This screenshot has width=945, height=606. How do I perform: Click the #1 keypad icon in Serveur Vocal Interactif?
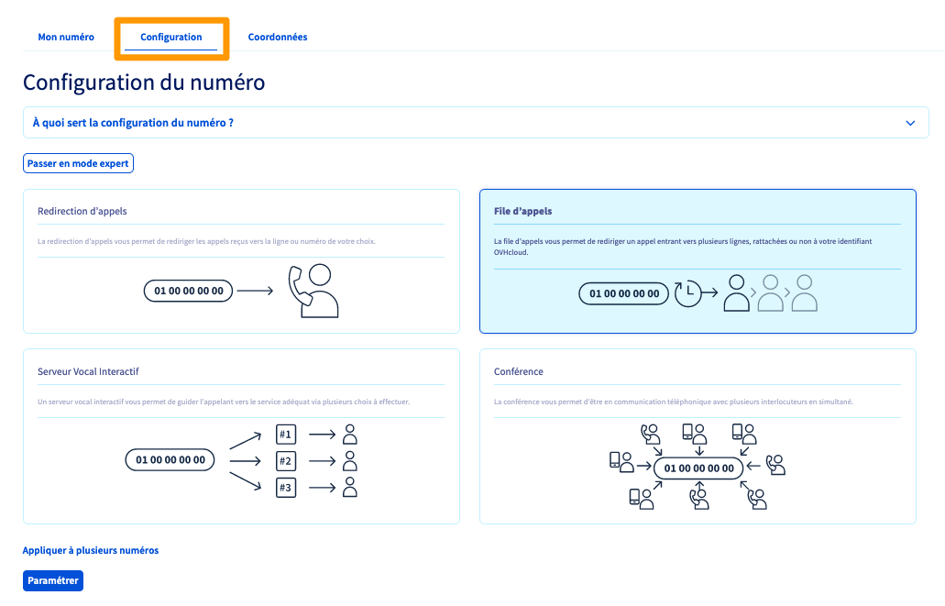tap(286, 435)
